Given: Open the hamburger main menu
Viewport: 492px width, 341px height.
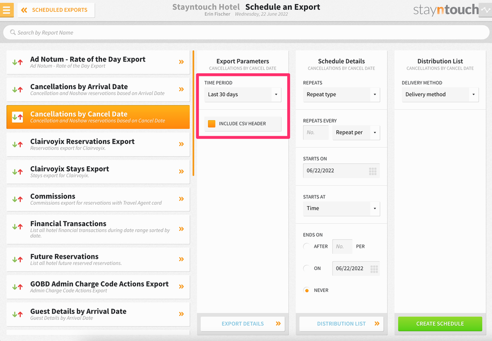Looking at the screenshot, I should 6,10.
